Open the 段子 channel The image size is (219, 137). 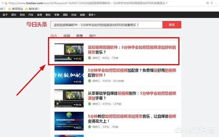click(5, 15)
